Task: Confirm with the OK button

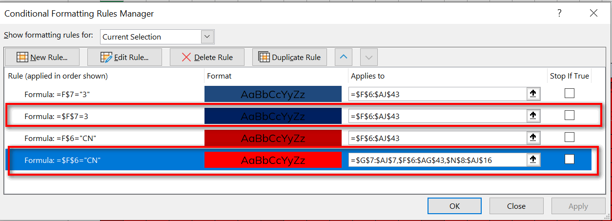Action: pos(454,206)
